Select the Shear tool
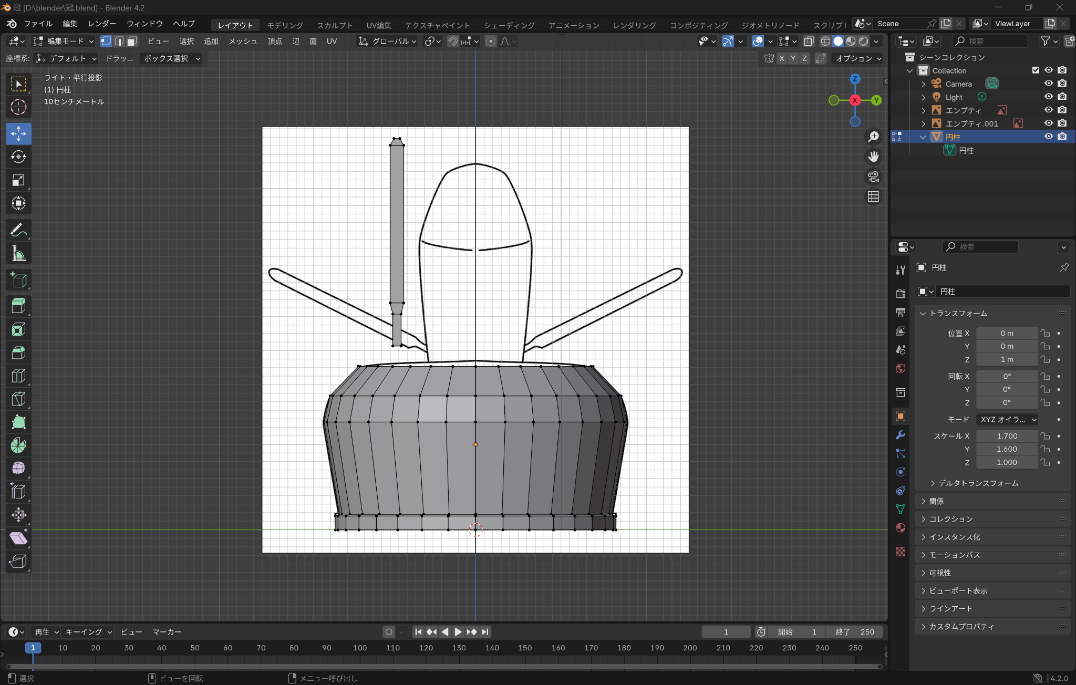Image resolution: width=1076 pixels, height=685 pixels. point(18,538)
